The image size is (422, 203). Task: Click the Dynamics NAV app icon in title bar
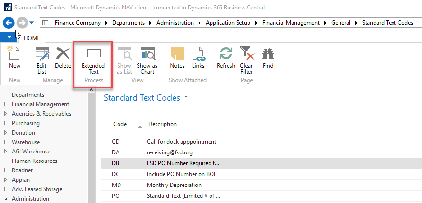click(x=8, y=7)
